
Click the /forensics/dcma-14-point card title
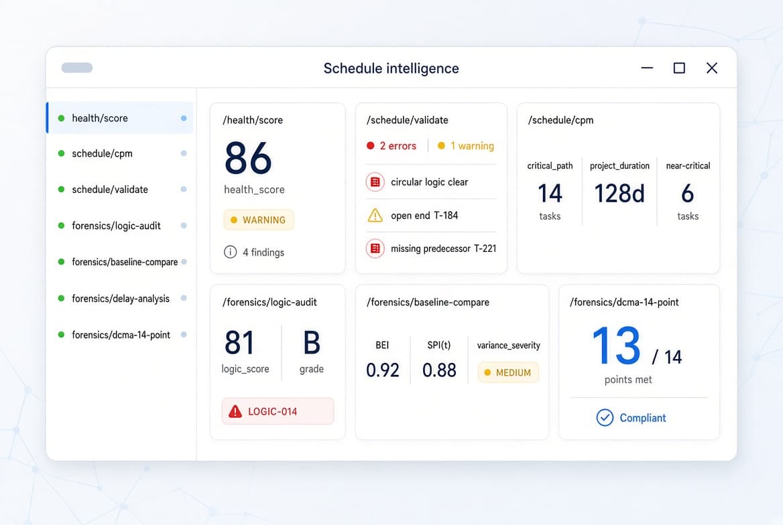(x=624, y=303)
